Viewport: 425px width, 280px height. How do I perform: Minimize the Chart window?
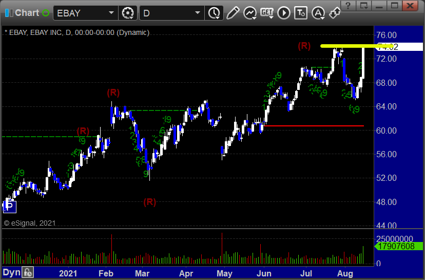[x=379, y=6]
